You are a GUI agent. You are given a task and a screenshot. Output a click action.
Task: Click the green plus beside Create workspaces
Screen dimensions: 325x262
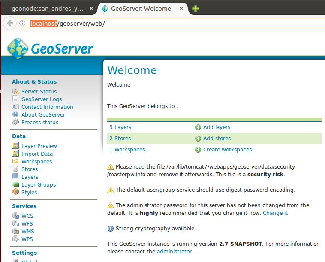198,150
